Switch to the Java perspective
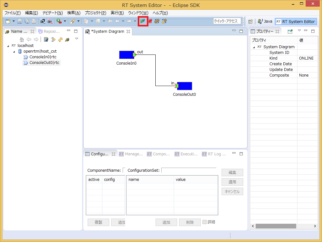Screen dimensions: 322x242 (x=265, y=21)
